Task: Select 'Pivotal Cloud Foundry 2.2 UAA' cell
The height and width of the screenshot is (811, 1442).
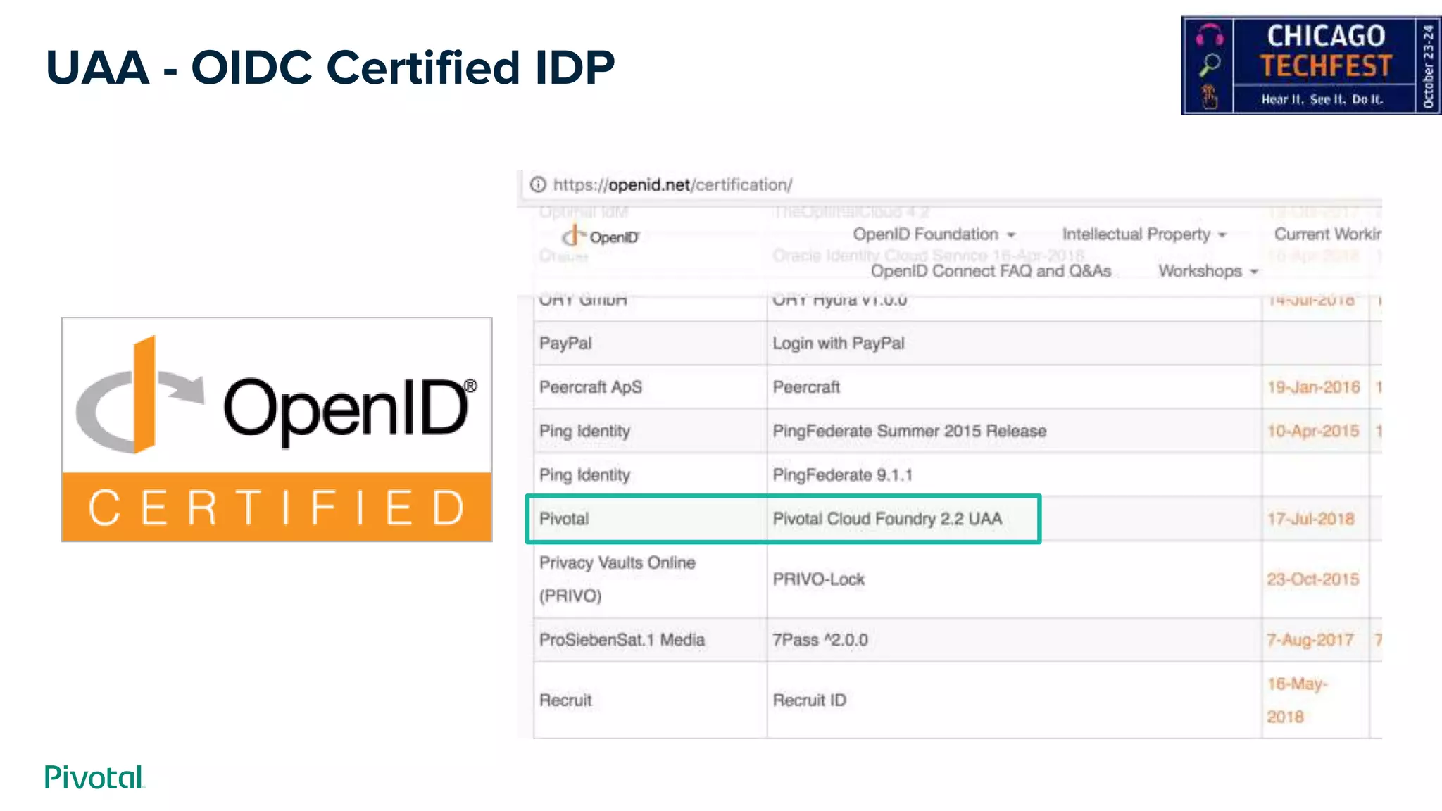Action: tap(1014, 519)
